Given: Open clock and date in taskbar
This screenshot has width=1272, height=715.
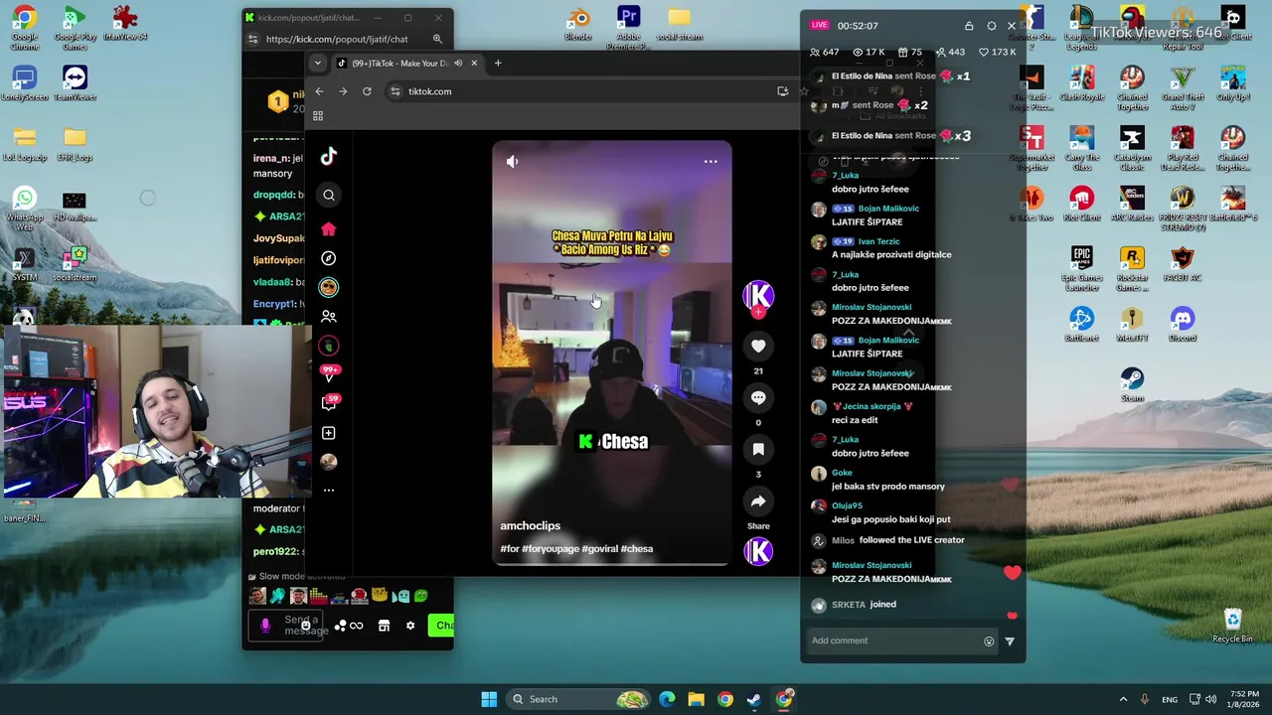Looking at the screenshot, I should click(1244, 699).
